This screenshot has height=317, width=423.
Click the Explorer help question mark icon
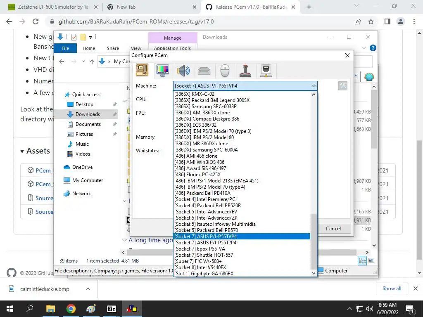373,48
